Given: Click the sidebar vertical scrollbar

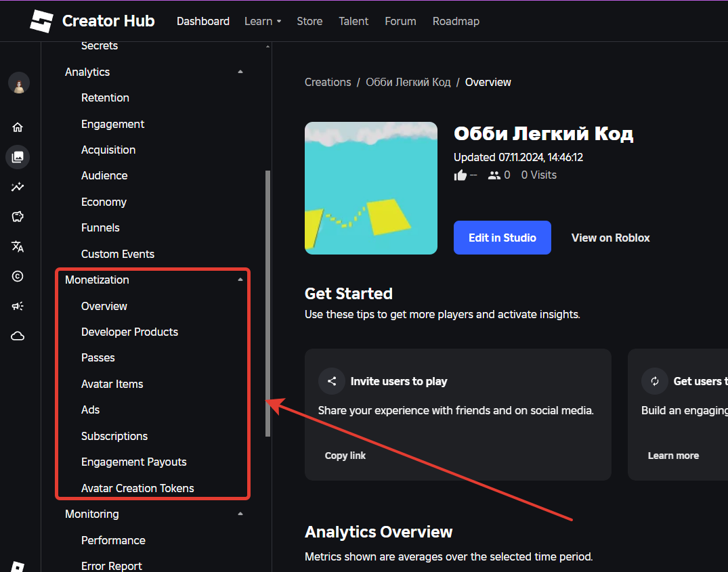Looking at the screenshot, I should click(x=268, y=303).
